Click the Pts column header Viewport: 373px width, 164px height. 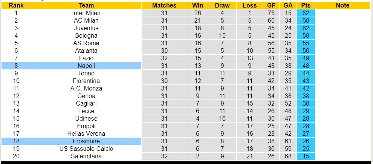click(306, 5)
